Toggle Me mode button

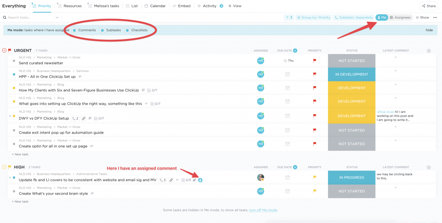coord(382,17)
